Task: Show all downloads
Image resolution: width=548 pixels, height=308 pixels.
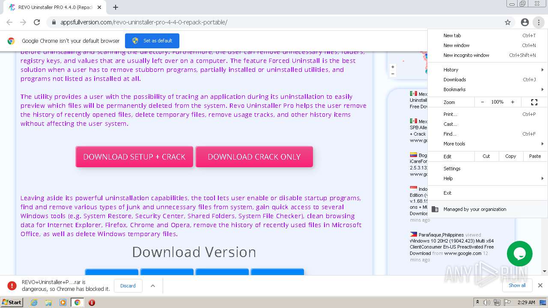Action: click(x=517, y=285)
